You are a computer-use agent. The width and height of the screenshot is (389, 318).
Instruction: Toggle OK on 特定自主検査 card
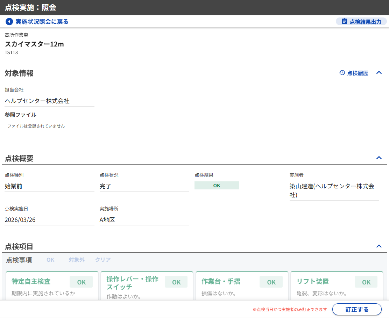click(81, 282)
